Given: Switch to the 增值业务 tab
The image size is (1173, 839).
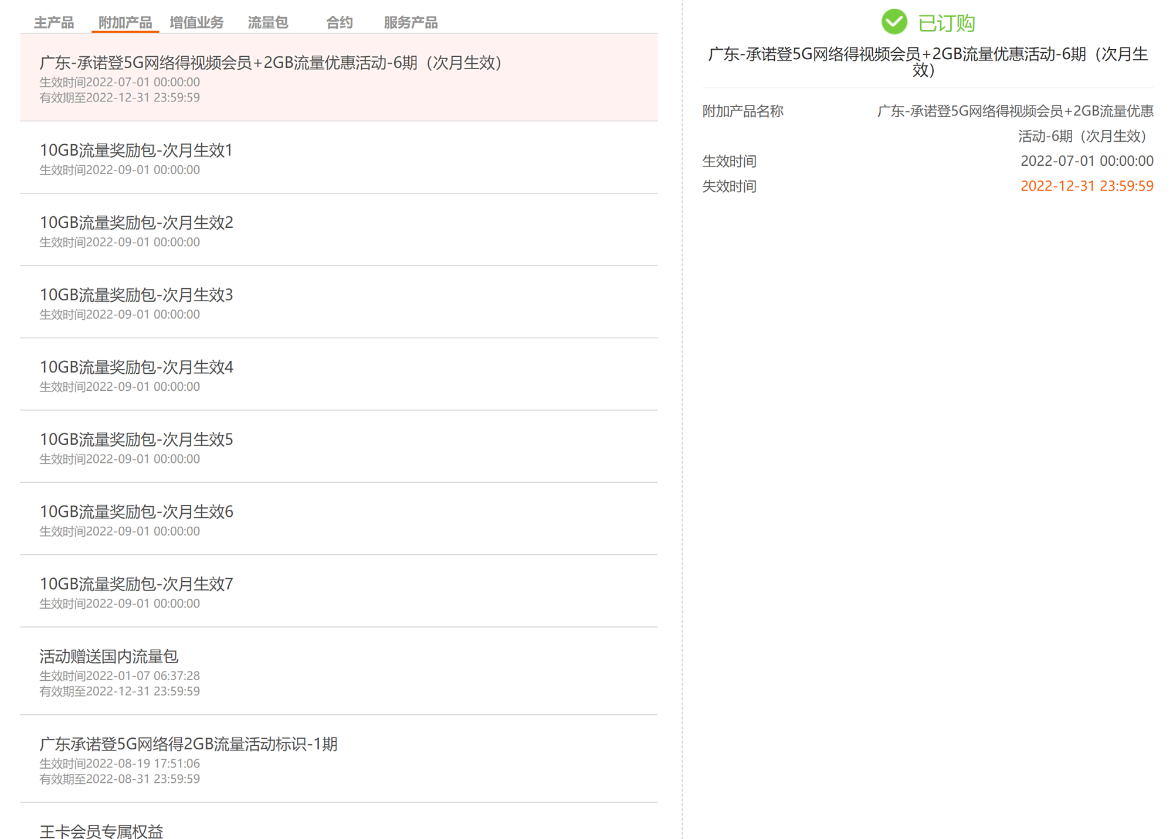Looking at the screenshot, I should tap(196, 22).
